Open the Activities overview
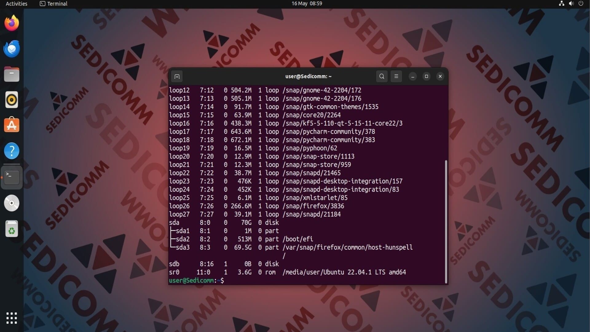 click(17, 4)
